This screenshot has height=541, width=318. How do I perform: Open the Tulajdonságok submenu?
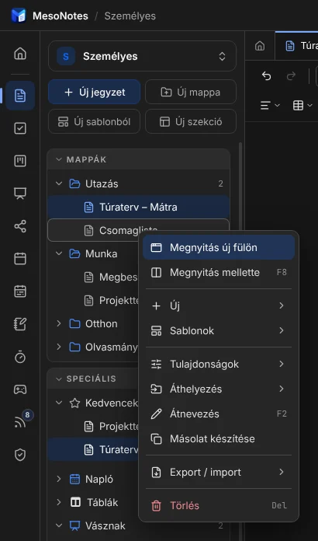[x=219, y=364]
